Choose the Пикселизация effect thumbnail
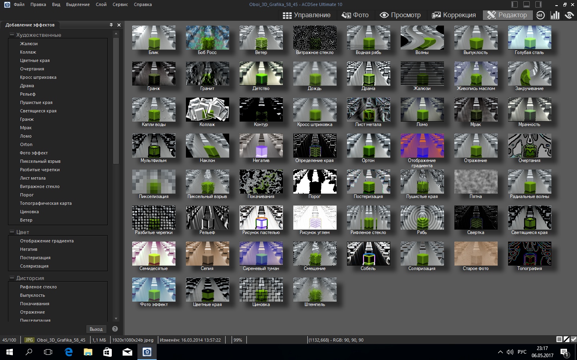This screenshot has height=360, width=577. pos(154,182)
